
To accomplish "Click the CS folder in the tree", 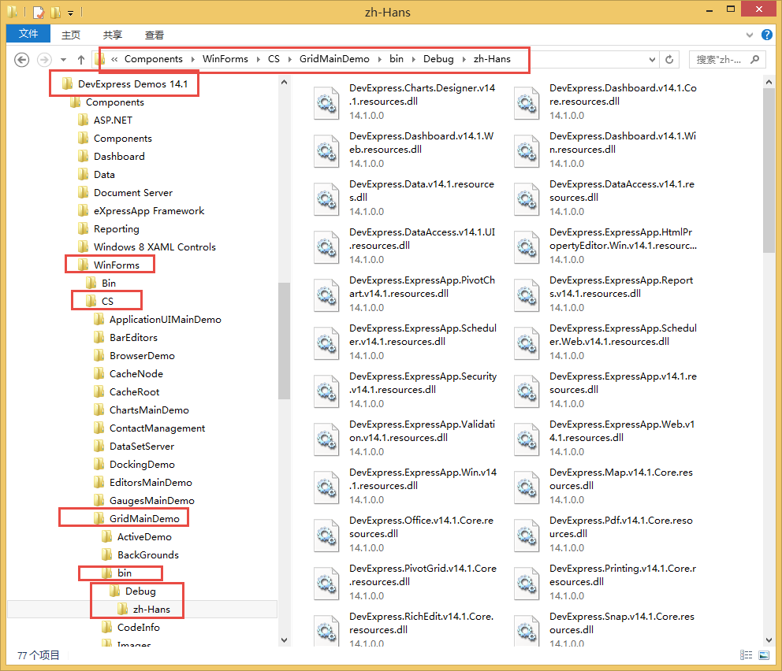I will [108, 302].
